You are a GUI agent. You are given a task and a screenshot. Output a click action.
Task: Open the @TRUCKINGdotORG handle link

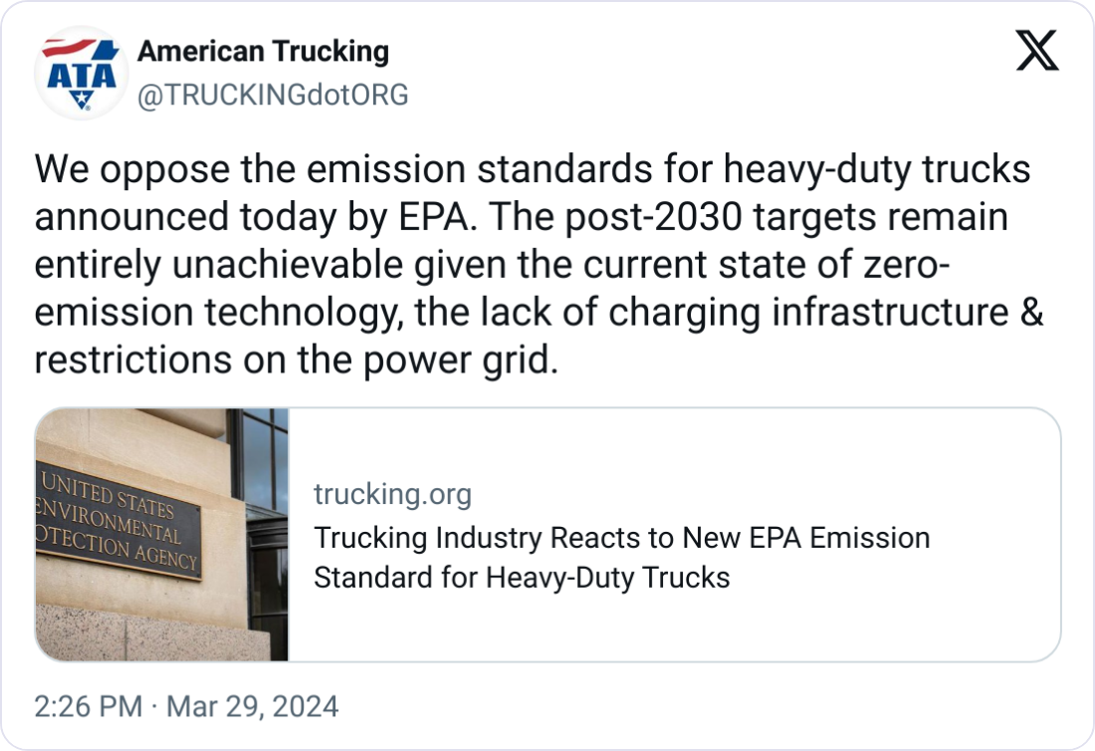(x=273, y=95)
